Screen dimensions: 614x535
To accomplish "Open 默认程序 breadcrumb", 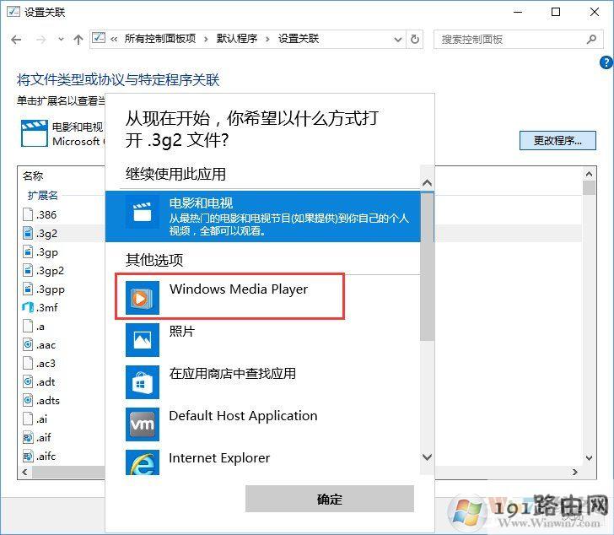I will coord(237,39).
